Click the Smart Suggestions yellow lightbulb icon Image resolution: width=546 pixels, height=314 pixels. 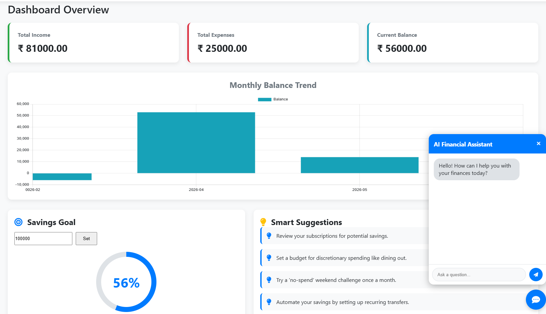(263, 222)
